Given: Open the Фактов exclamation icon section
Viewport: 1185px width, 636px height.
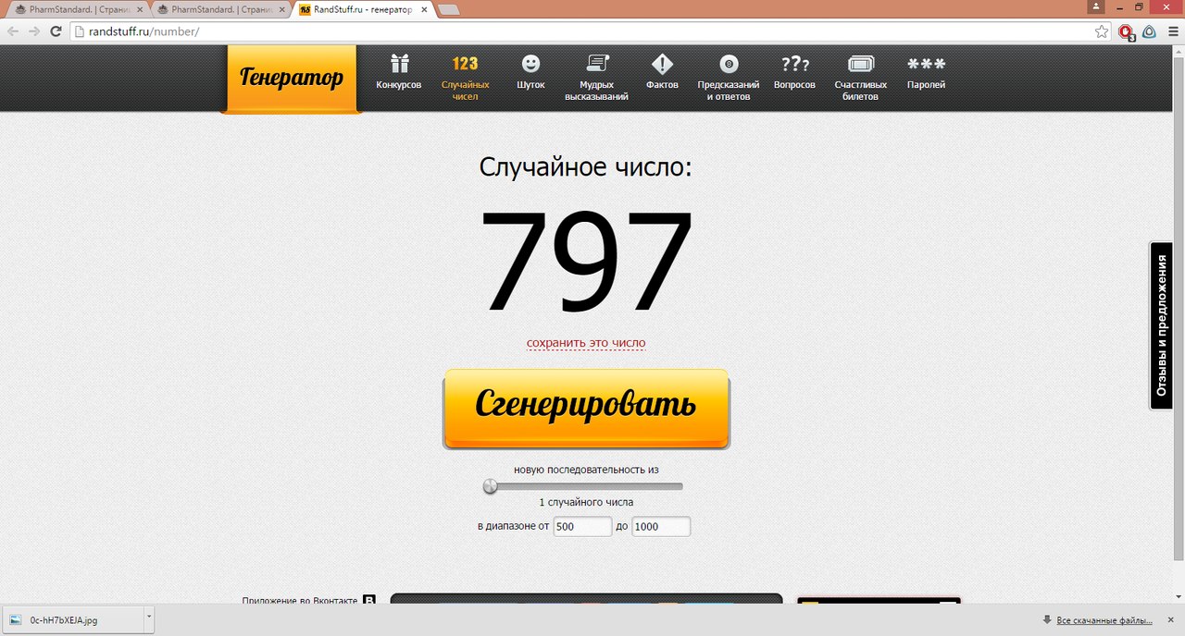Looking at the screenshot, I should click(x=662, y=65).
